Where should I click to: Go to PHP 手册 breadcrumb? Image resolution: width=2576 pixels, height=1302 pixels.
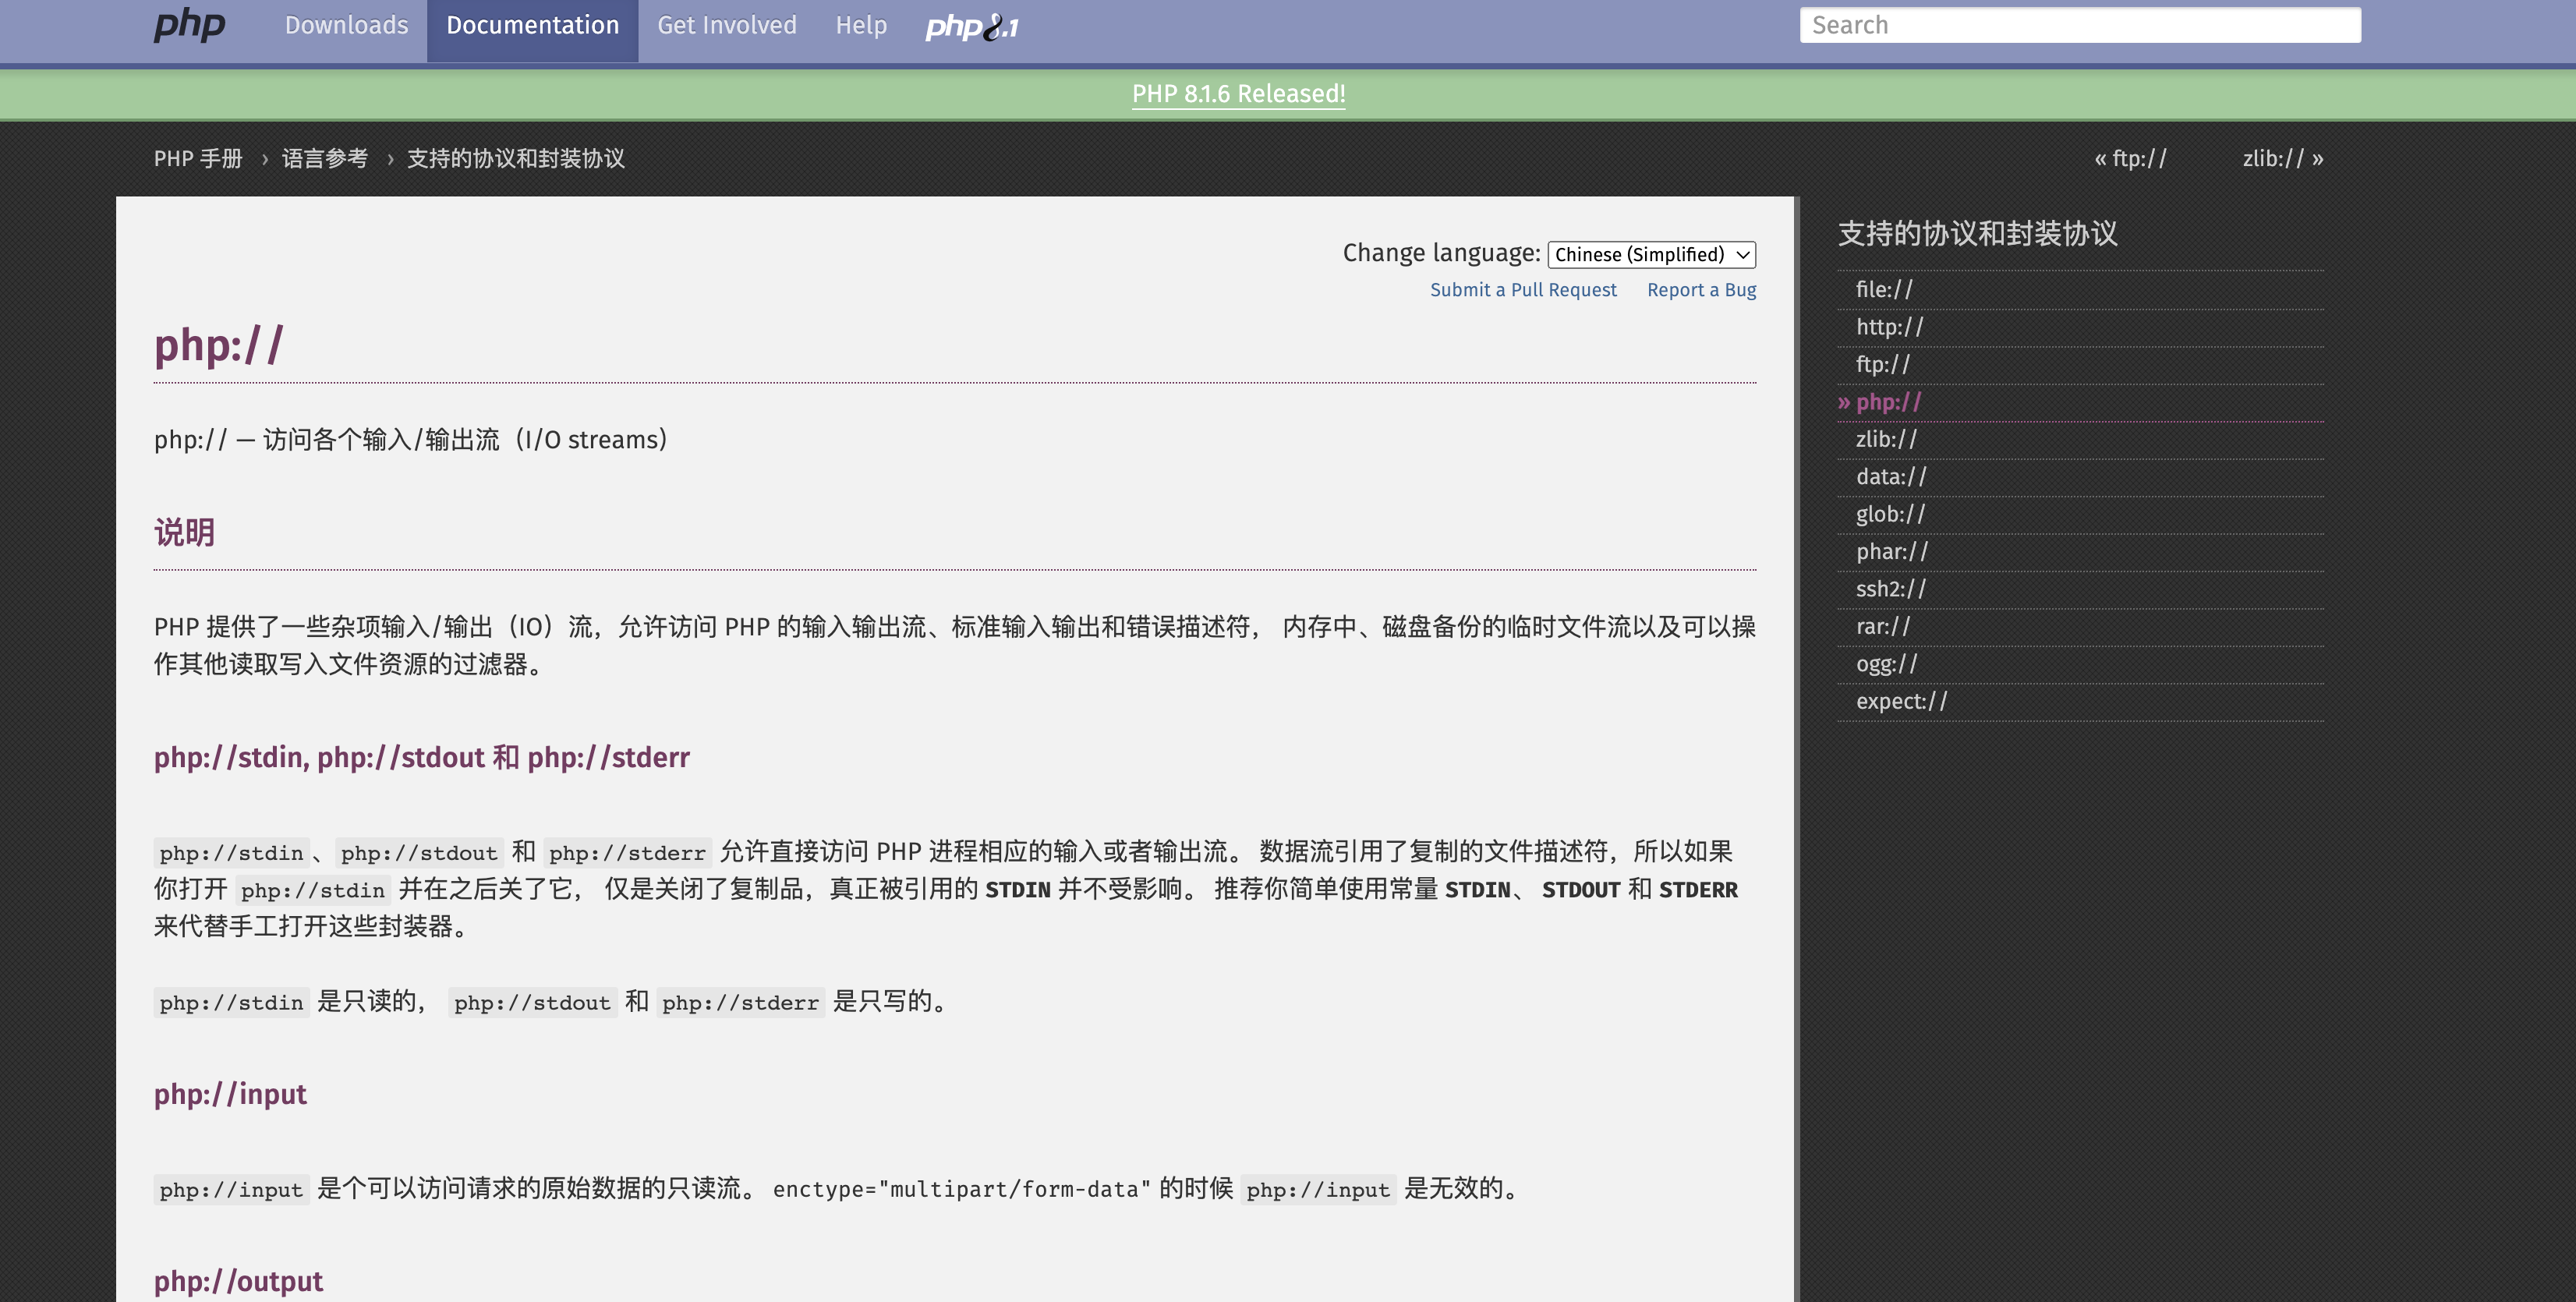pyautogui.click(x=198, y=159)
